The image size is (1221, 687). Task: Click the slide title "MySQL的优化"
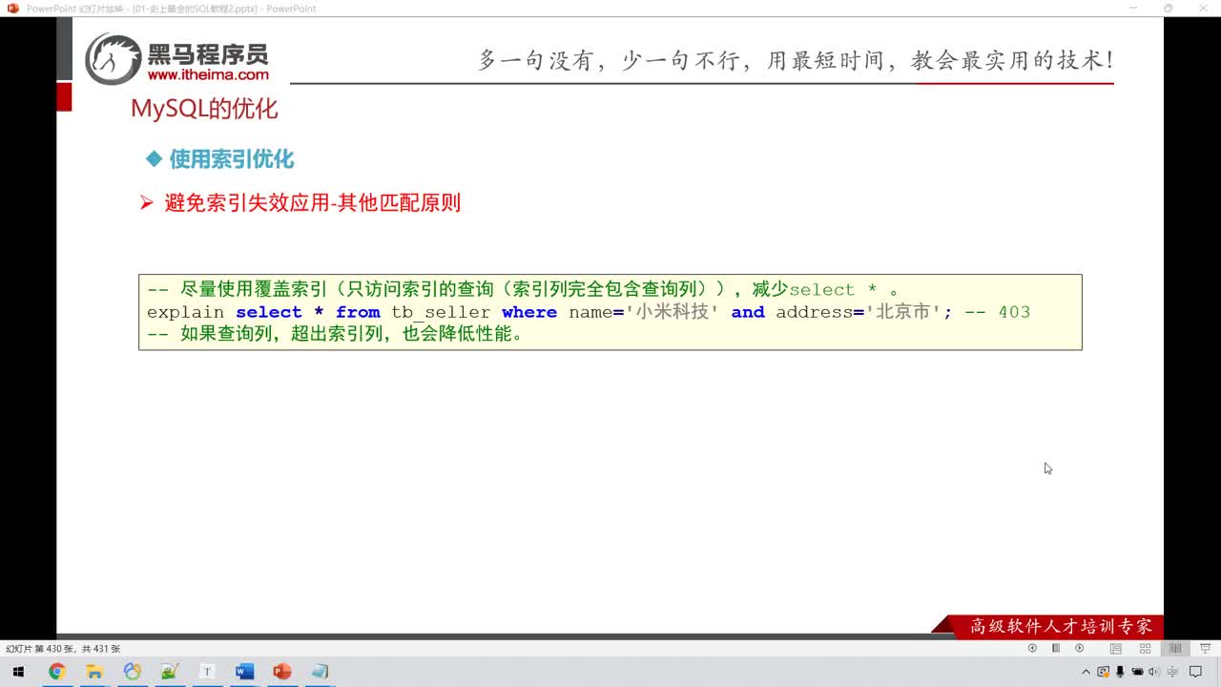click(x=204, y=109)
